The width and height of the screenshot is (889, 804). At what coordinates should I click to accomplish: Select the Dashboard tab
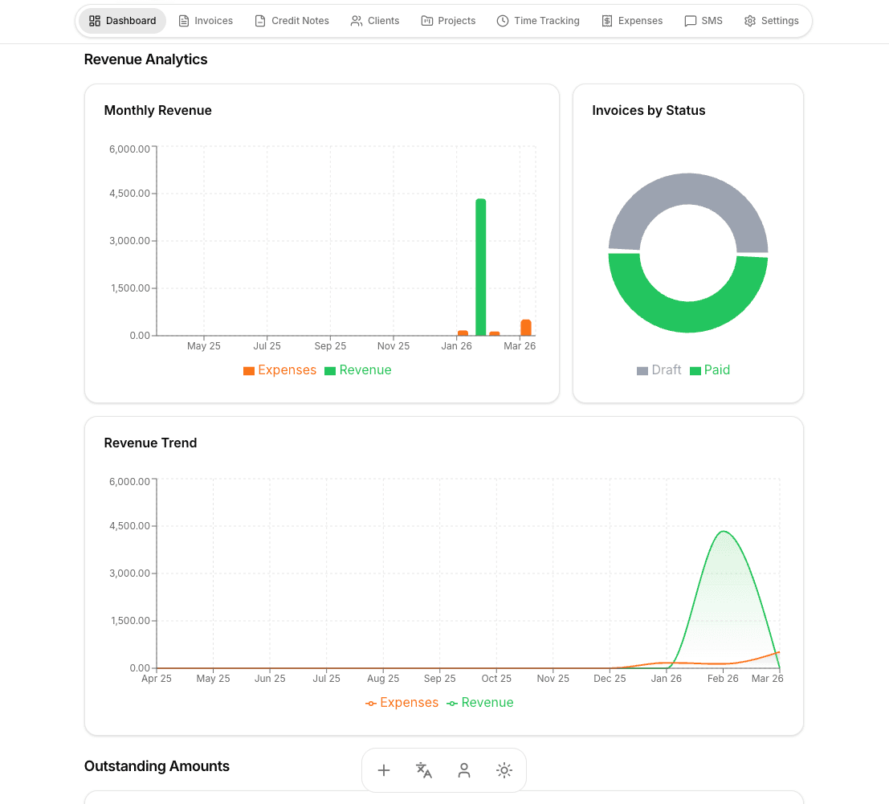[123, 21]
